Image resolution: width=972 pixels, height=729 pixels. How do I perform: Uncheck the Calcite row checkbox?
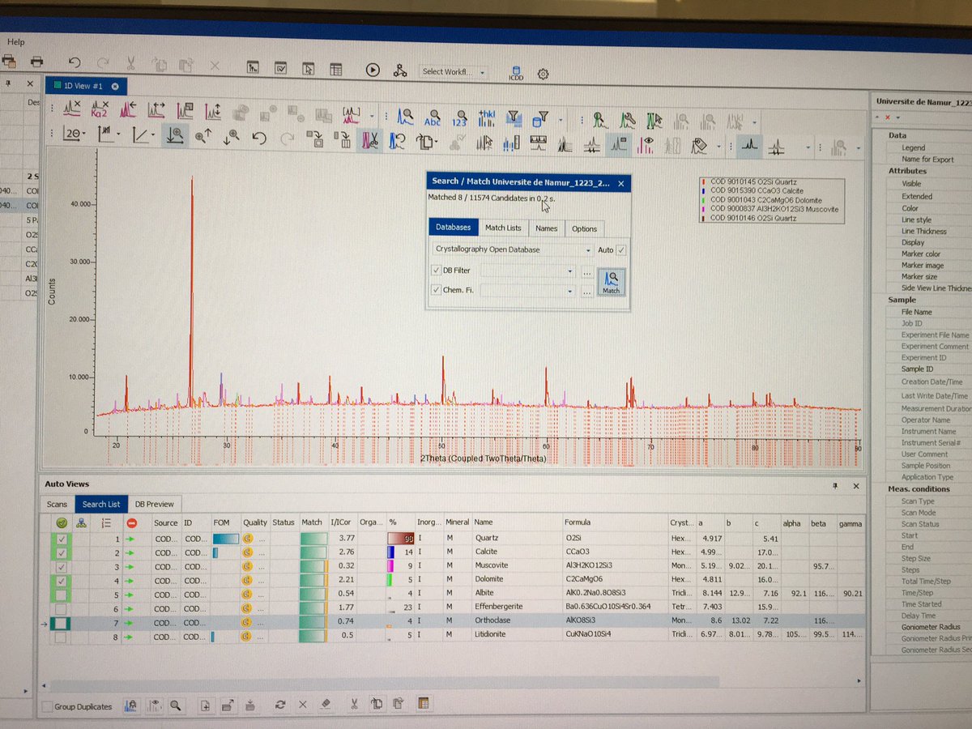[x=62, y=552]
